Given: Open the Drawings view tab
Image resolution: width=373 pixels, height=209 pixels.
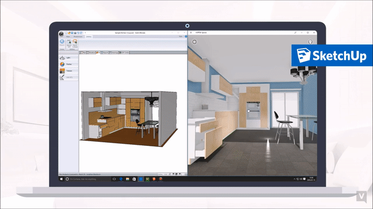Looking at the screenshot, I should (x=114, y=52).
